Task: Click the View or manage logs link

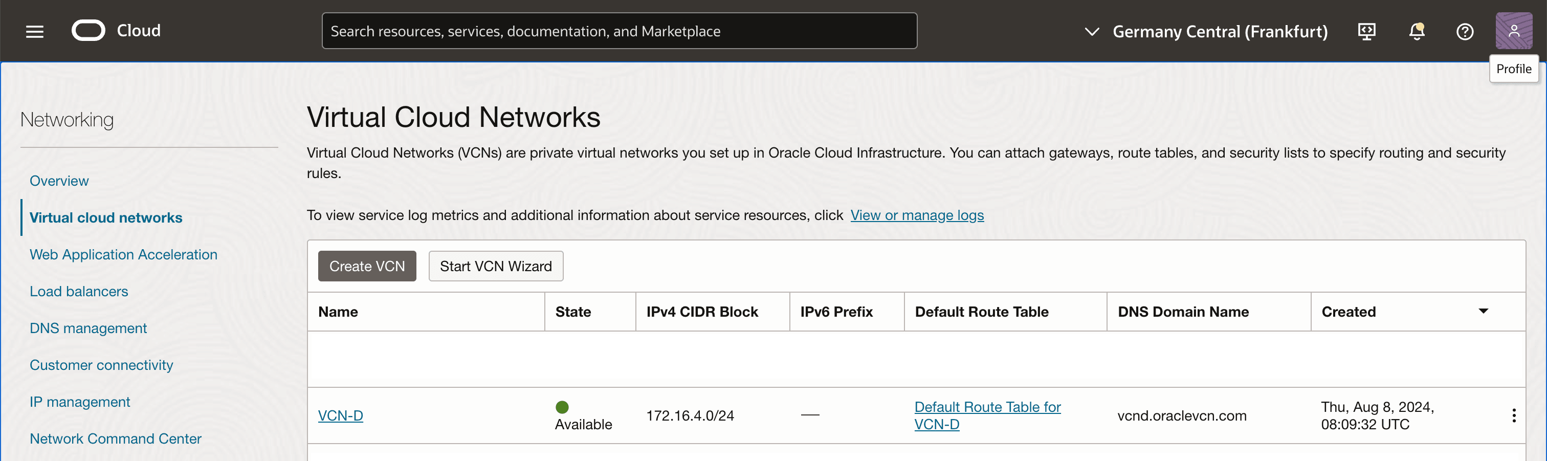Action: (x=917, y=215)
